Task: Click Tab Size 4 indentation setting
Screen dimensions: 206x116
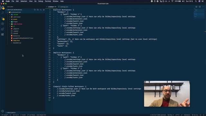Action: coord(171,115)
